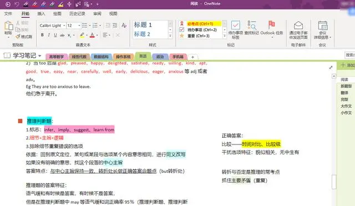
Task: Select the red pen in quick access toolbar
Action: pyautogui.click(x=34, y=4)
